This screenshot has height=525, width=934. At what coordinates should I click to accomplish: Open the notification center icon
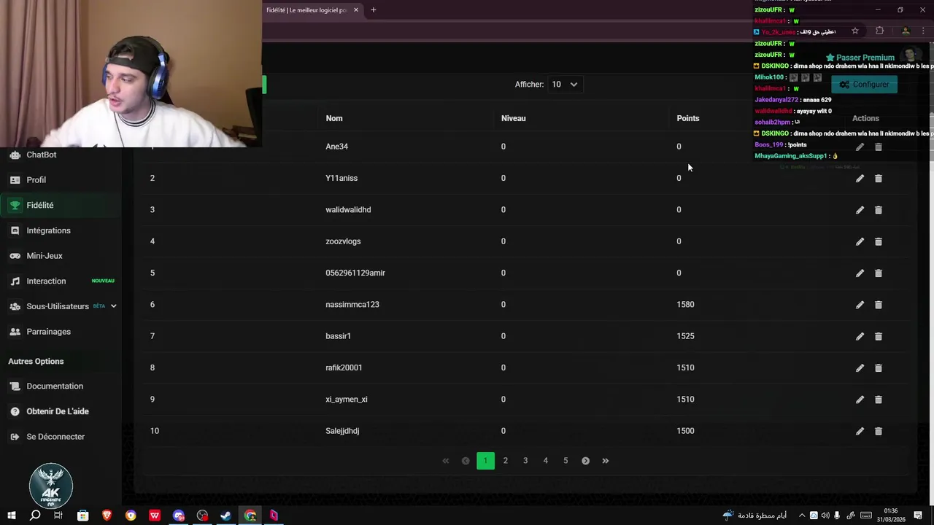click(x=918, y=516)
